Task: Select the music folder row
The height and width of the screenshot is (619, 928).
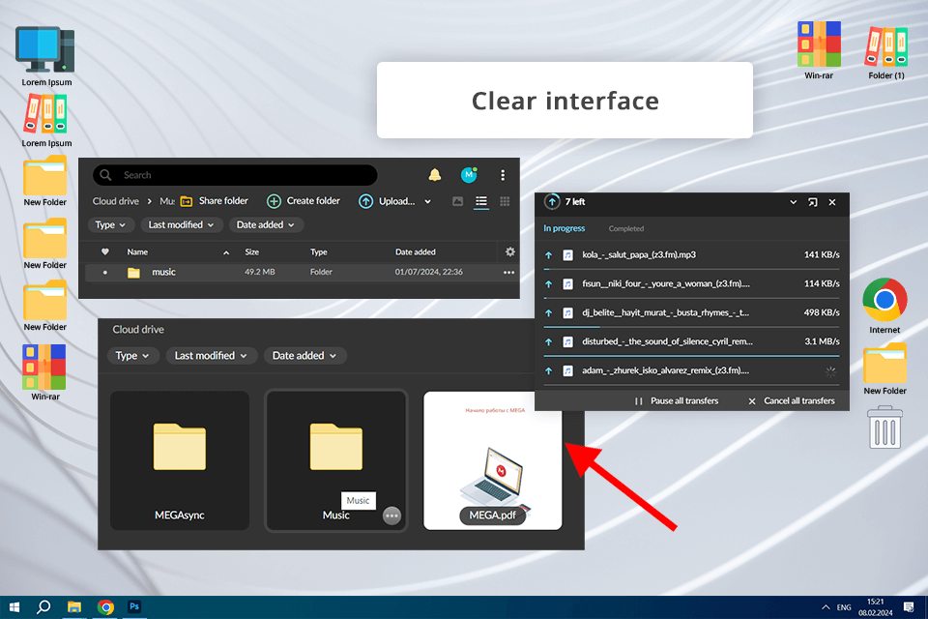Action: [x=300, y=272]
